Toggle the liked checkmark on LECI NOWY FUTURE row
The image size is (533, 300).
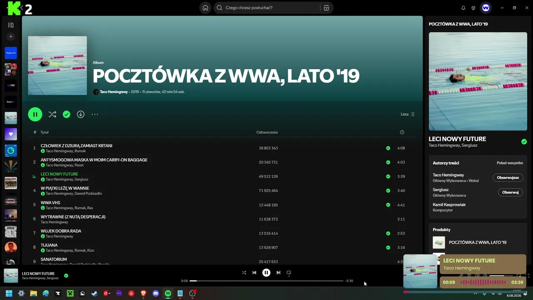(x=388, y=176)
